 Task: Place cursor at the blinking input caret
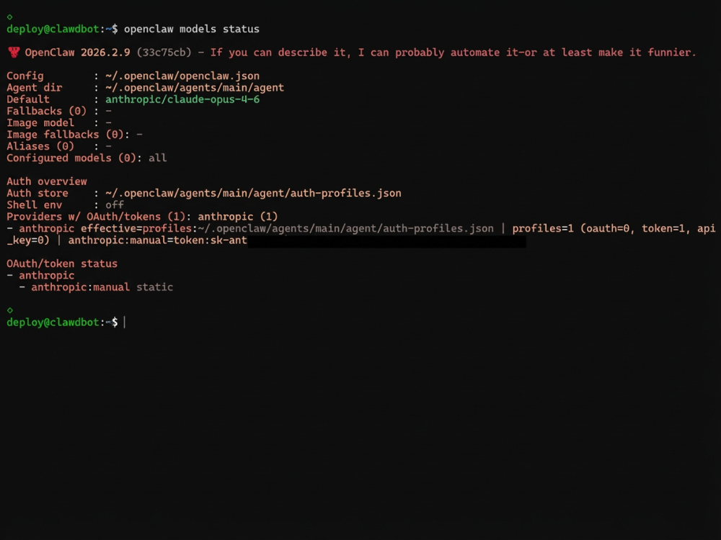125,323
